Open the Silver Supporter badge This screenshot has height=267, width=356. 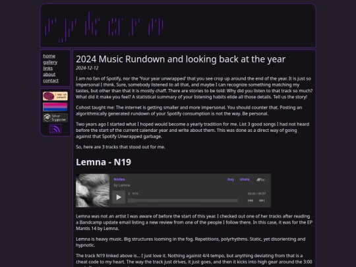pyautogui.click(x=55, y=117)
